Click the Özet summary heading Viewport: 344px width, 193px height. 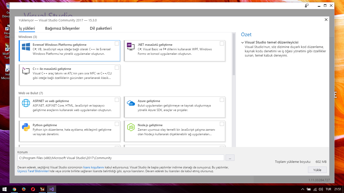246,35
